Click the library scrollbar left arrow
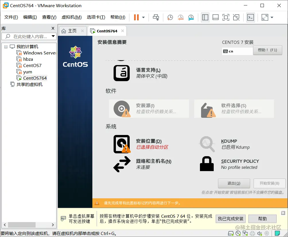This screenshot has width=288, height=237. (5, 225)
